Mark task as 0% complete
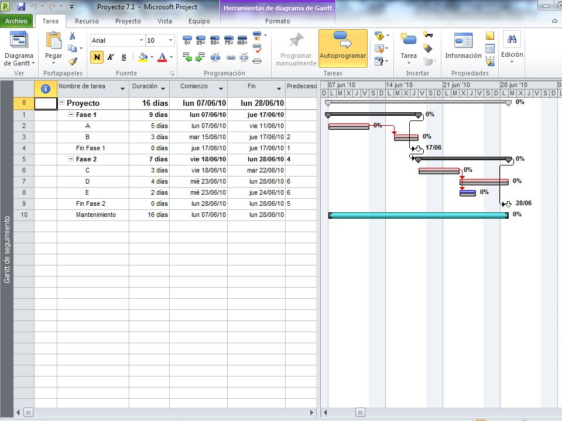The image size is (562, 421). 187,40
